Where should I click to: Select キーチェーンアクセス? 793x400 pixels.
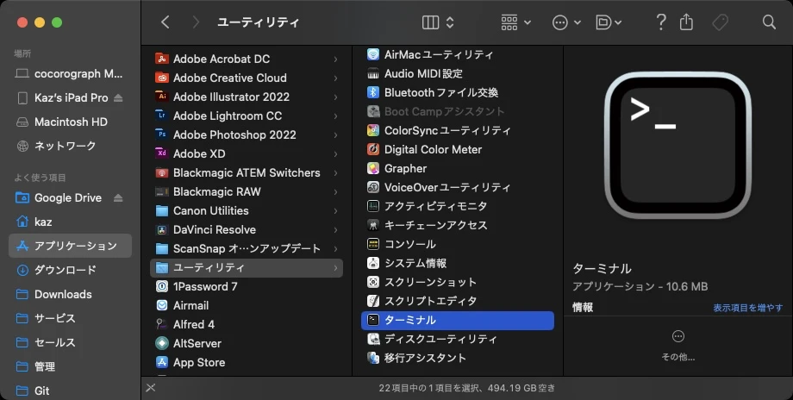pyautogui.click(x=458, y=225)
